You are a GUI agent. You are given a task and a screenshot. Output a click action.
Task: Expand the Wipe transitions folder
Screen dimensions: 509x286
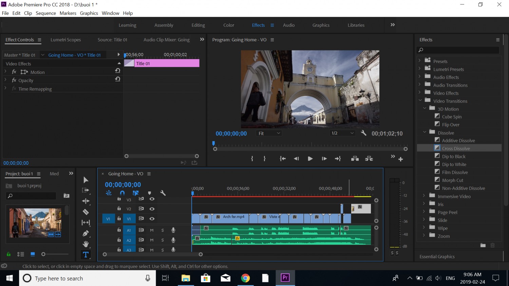(x=424, y=228)
